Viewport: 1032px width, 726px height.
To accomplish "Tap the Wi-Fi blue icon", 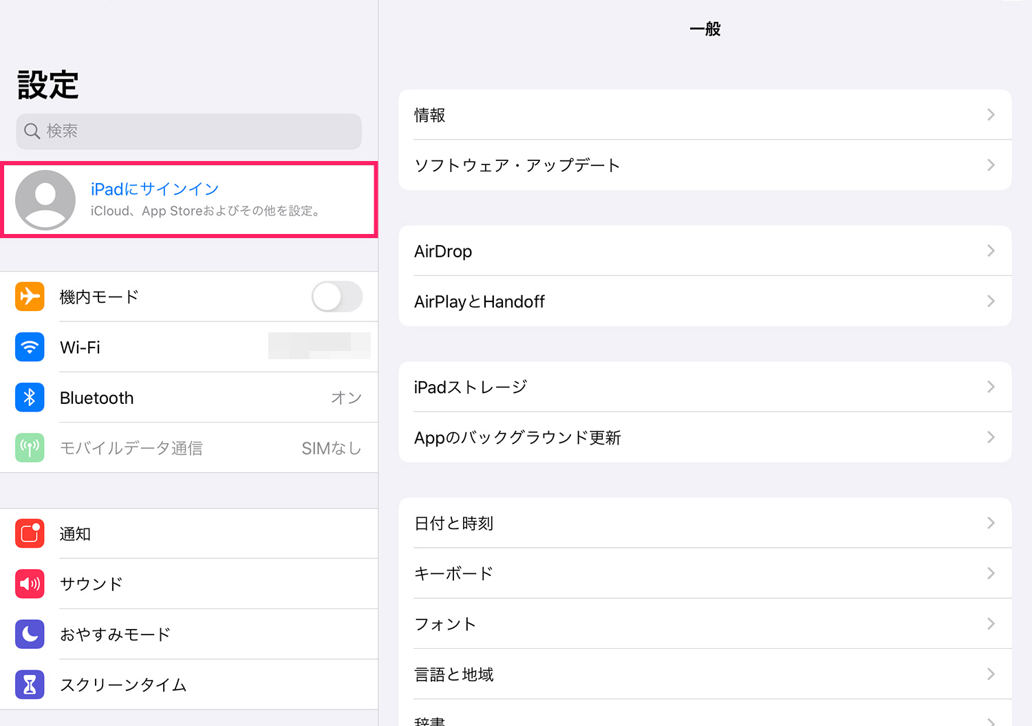I will [30, 347].
